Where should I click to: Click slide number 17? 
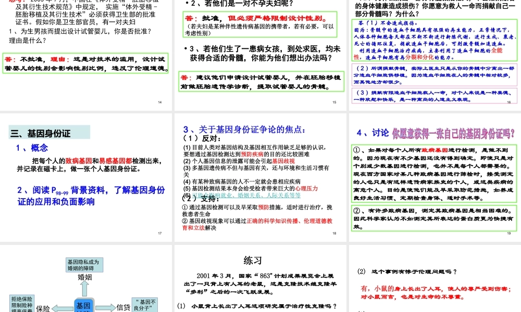click(160, 233)
